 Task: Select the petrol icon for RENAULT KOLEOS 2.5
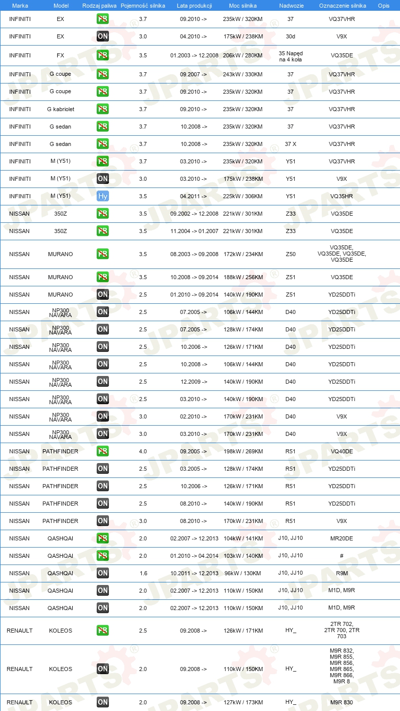[x=103, y=631]
